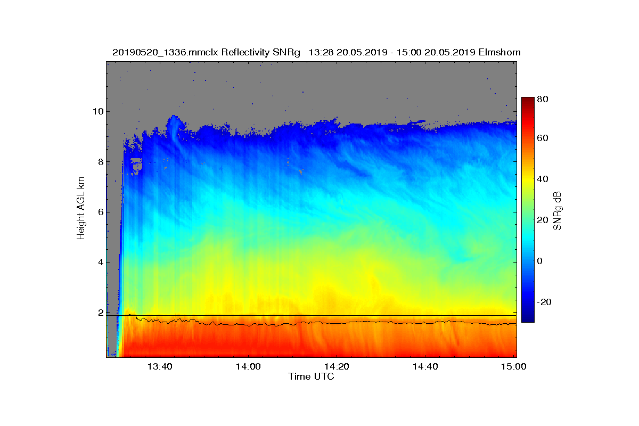
Task: Click the 14:00 time tick label
Action: pos(248,366)
